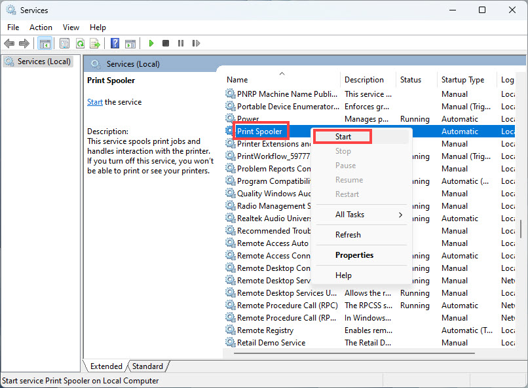Select Start from the context menu
This screenshot has width=528, height=388.
(x=342, y=137)
